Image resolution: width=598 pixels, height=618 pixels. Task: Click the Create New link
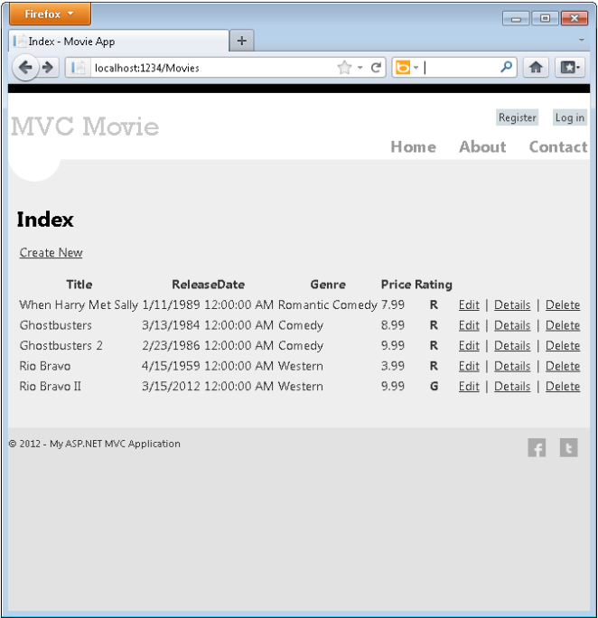[51, 253]
